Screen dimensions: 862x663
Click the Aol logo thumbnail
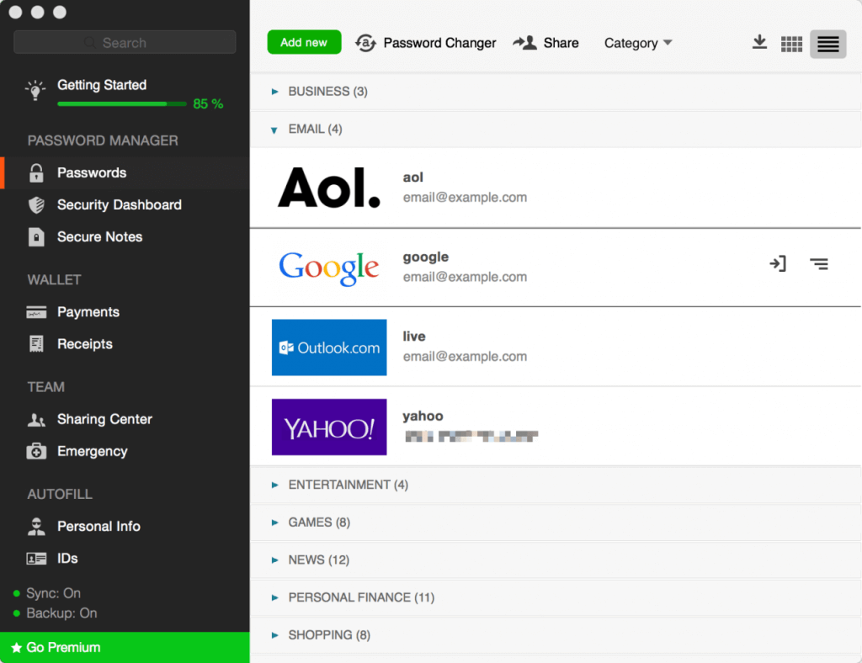click(x=329, y=188)
